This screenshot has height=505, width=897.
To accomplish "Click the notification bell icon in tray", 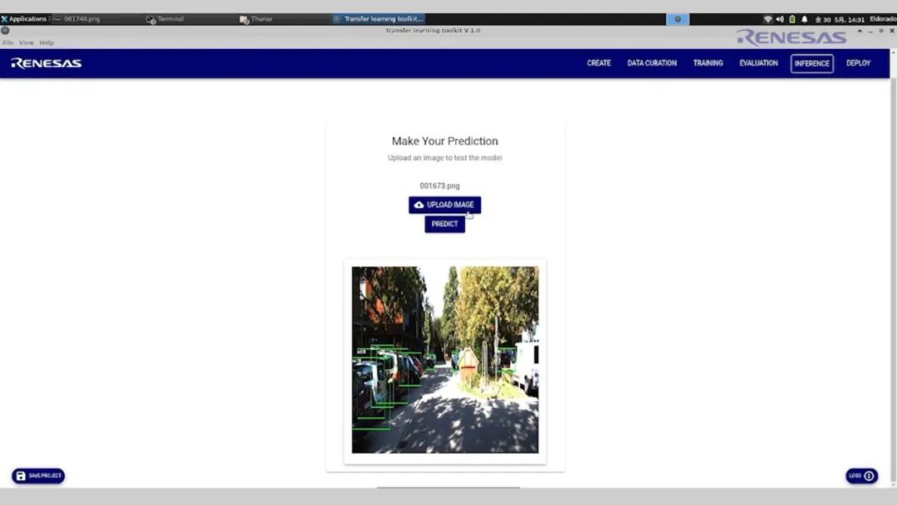I will point(804,19).
